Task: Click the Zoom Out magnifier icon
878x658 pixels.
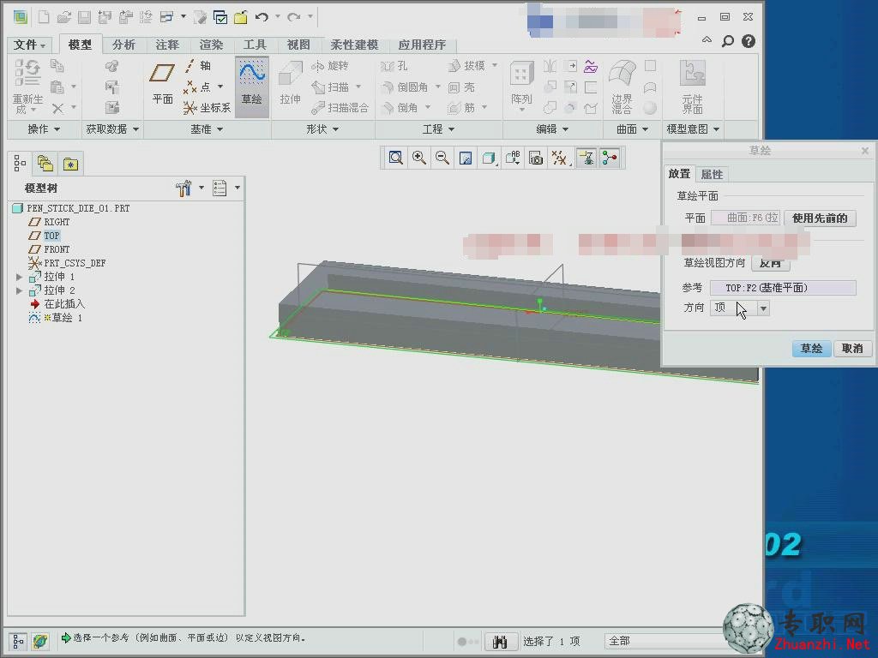Action: click(x=442, y=158)
